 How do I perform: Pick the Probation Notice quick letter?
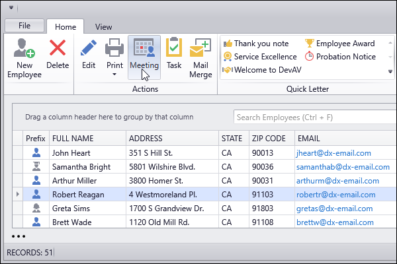click(339, 57)
